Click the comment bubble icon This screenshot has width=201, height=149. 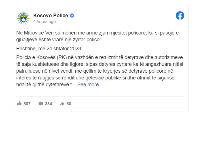tap(41, 104)
